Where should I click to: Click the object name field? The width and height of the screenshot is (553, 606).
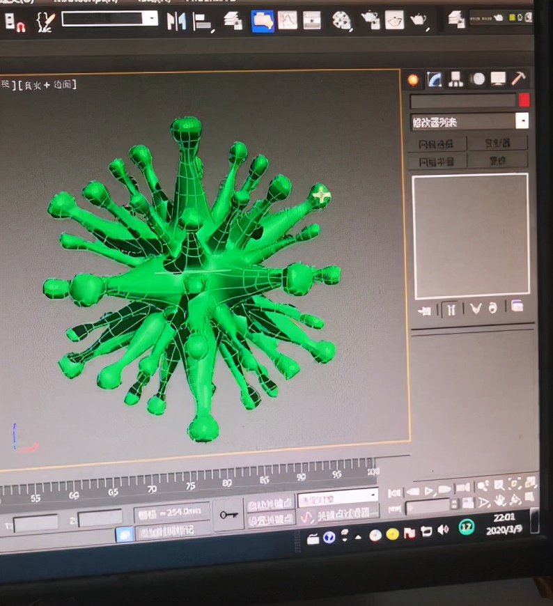click(462, 101)
